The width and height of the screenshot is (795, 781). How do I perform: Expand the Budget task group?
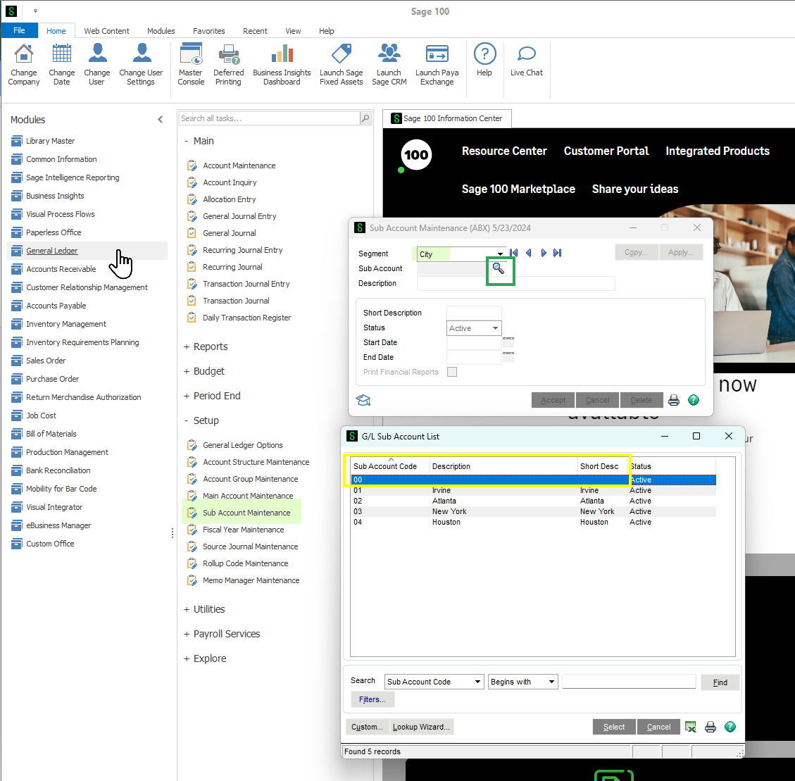[186, 371]
